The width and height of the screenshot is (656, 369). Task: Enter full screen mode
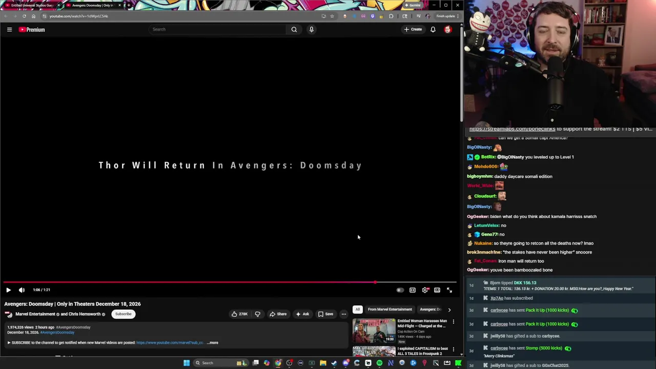click(x=449, y=290)
